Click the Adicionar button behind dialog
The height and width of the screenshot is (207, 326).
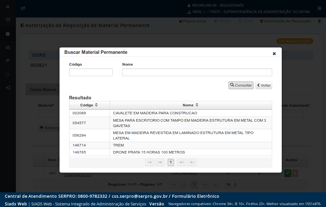click(49, 127)
